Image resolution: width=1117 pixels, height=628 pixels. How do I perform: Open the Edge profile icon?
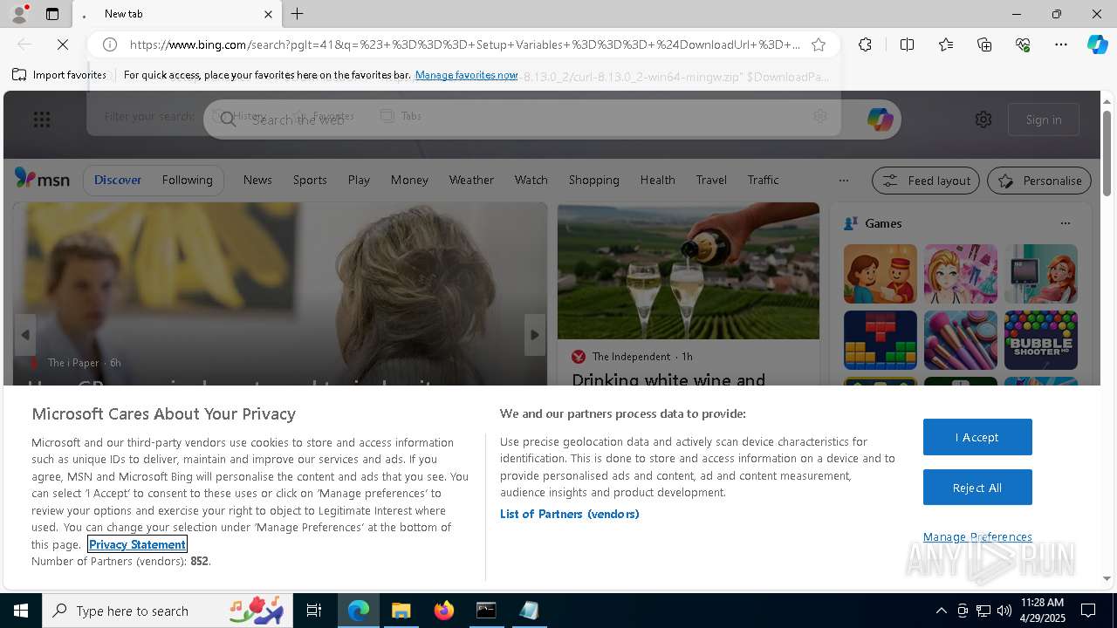18,14
